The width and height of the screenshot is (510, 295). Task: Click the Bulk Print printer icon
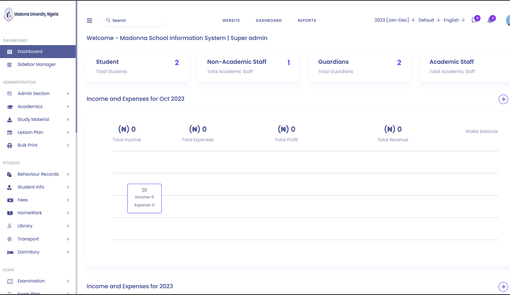coord(10,145)
